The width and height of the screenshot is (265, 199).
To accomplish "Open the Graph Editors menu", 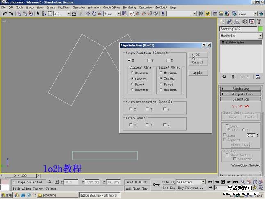I will pyautogui.click(x=112, y=7).
